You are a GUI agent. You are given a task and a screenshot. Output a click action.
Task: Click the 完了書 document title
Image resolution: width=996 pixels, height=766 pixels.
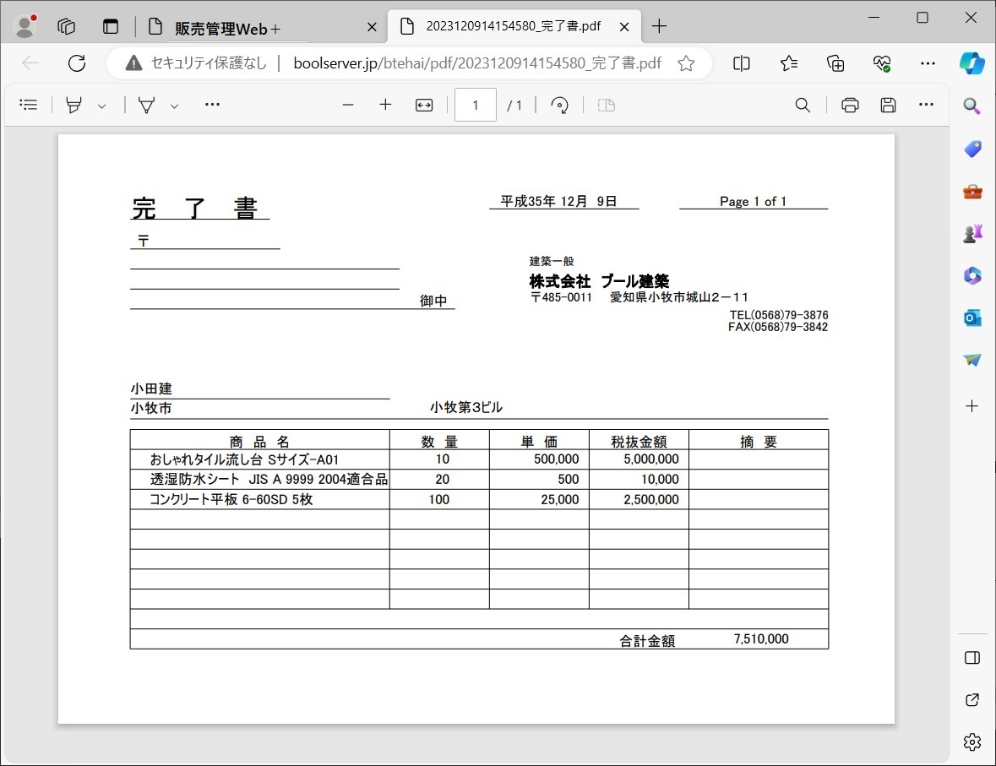194,208
